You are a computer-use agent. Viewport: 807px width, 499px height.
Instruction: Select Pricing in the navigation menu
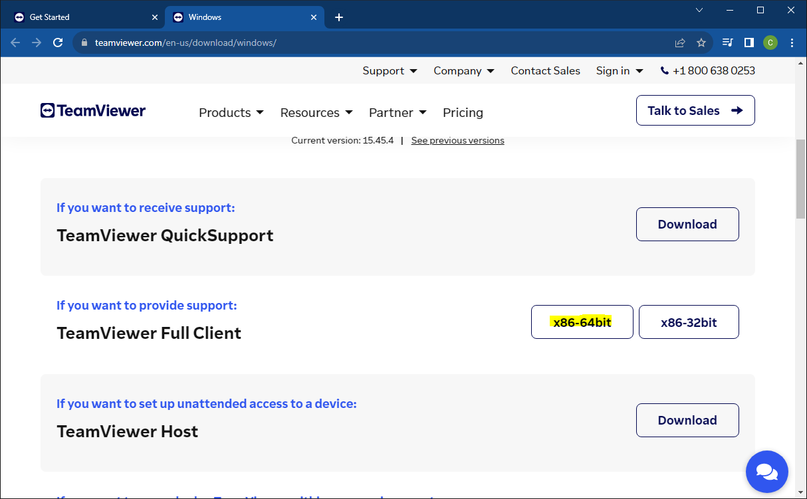coord(463,112)
